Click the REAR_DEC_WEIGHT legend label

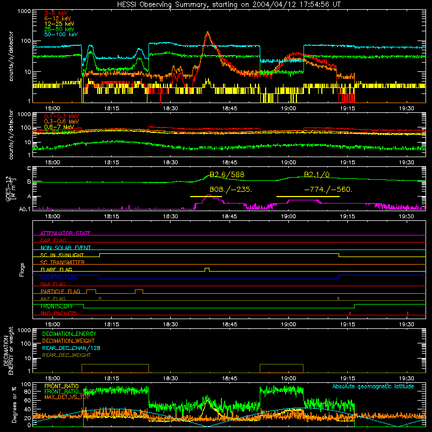click(x=66, y=355)
